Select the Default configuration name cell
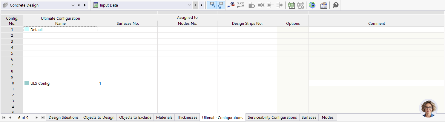Viewport: 445px width, 122px height. (x=60, y=30)
